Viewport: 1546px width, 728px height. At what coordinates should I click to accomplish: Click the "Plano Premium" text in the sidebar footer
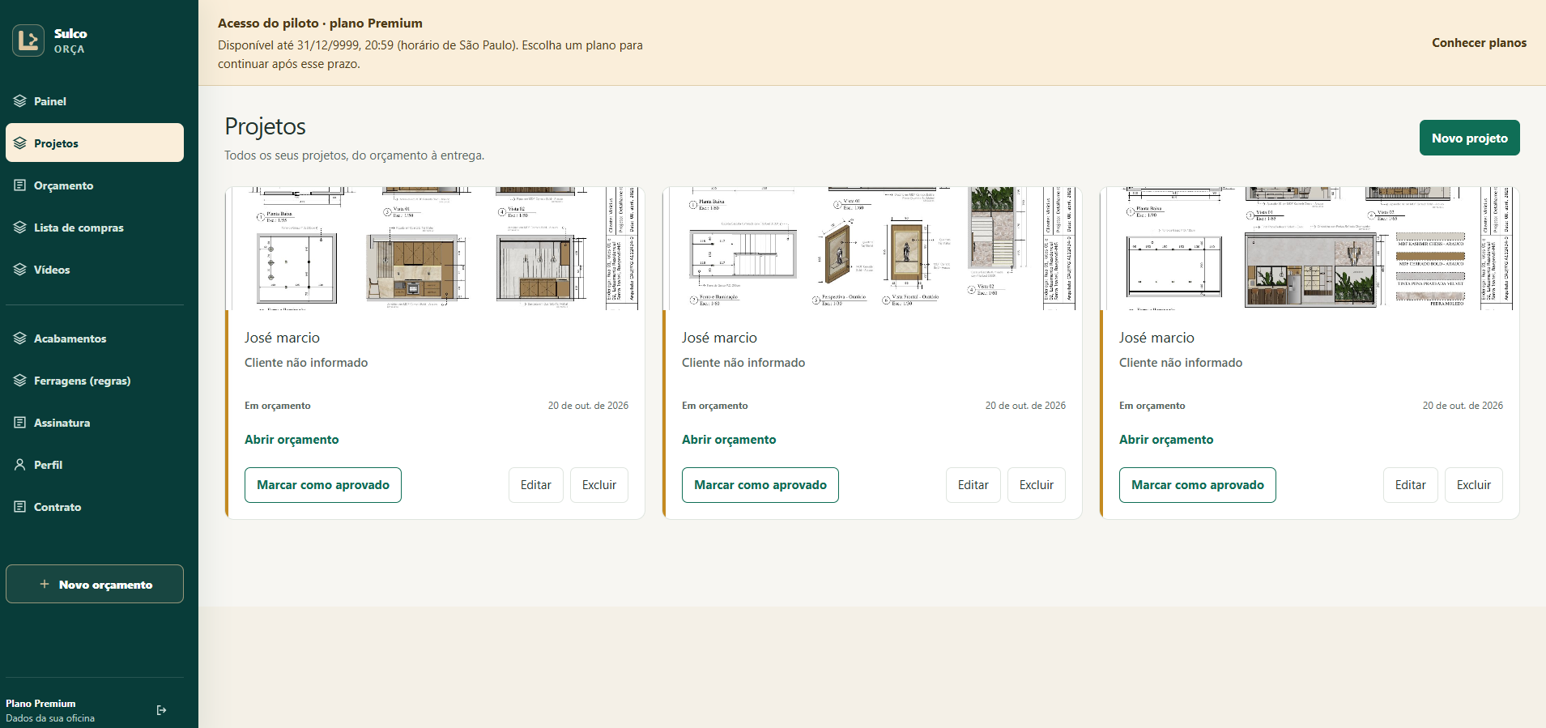tap(40, 704)
